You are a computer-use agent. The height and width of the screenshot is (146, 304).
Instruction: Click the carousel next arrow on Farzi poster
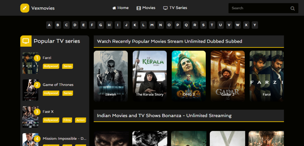pos(279,77)
